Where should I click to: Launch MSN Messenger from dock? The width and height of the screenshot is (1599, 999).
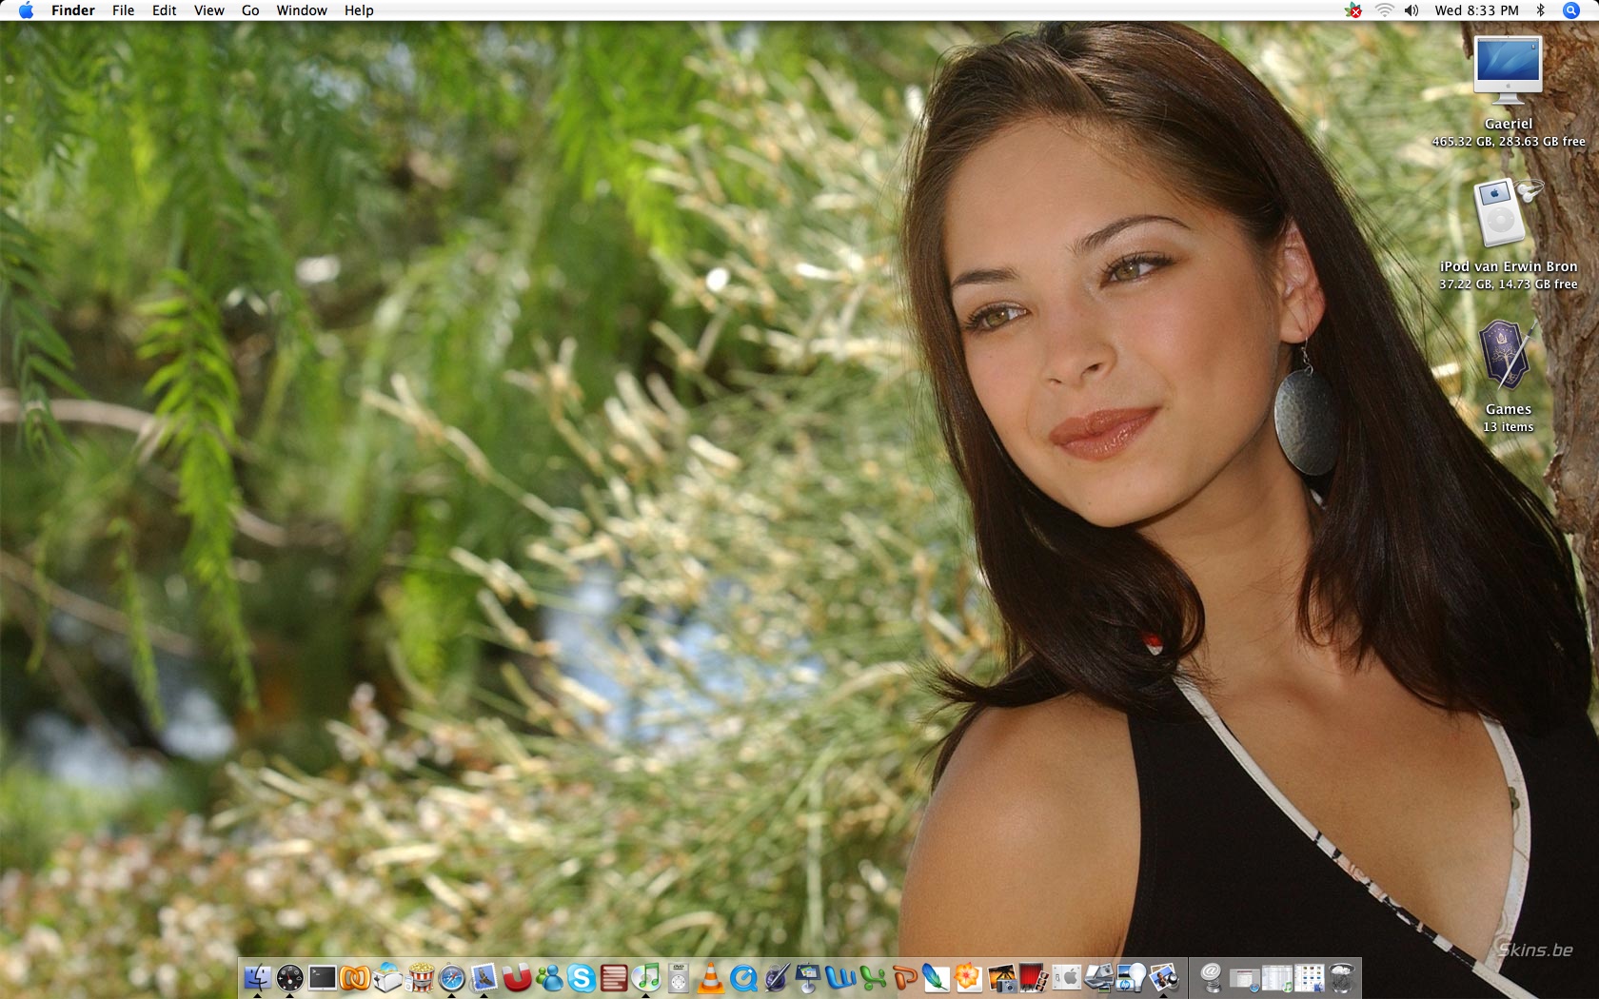click(548, 977)
